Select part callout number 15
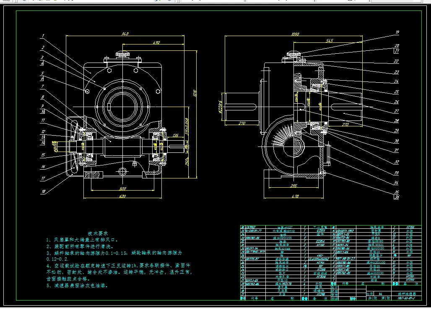Screen dimensions: 431x309 43,155
